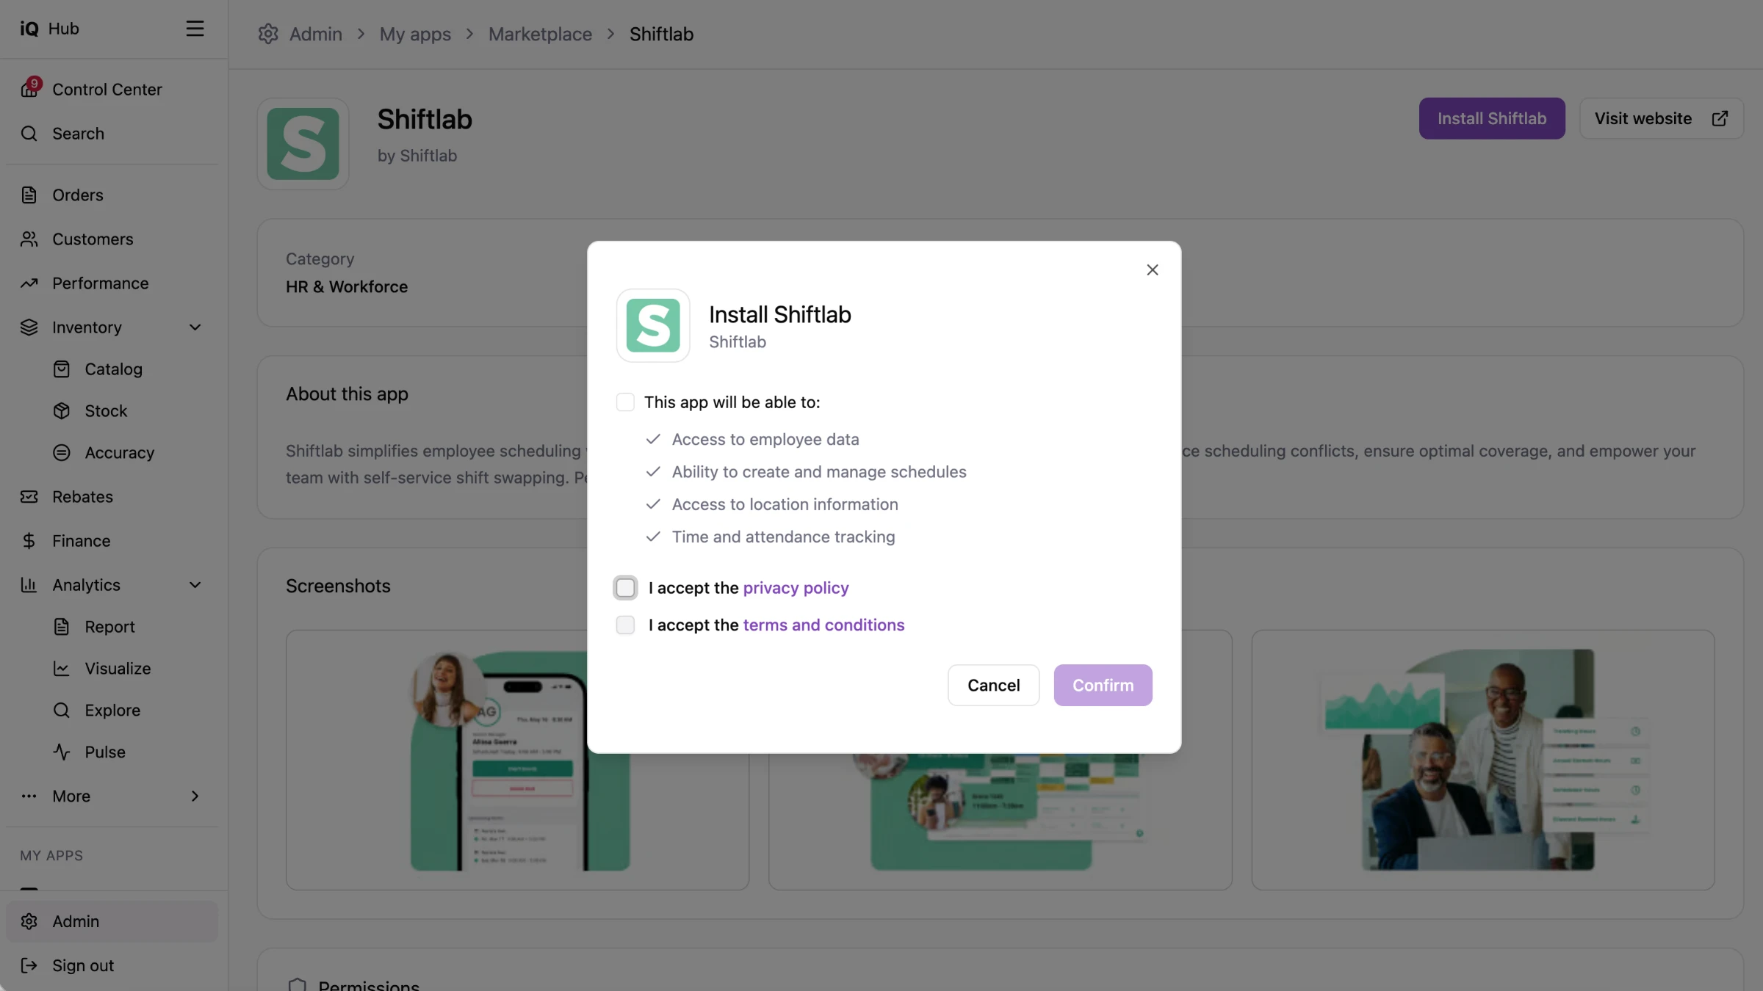Click 'Ability to create and manage schedules' text
Image resolution: width=1763 pixels, height=991 pixels.
(x=819, y=472)
